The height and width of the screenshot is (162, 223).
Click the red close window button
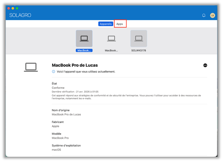tap(9, 8)
